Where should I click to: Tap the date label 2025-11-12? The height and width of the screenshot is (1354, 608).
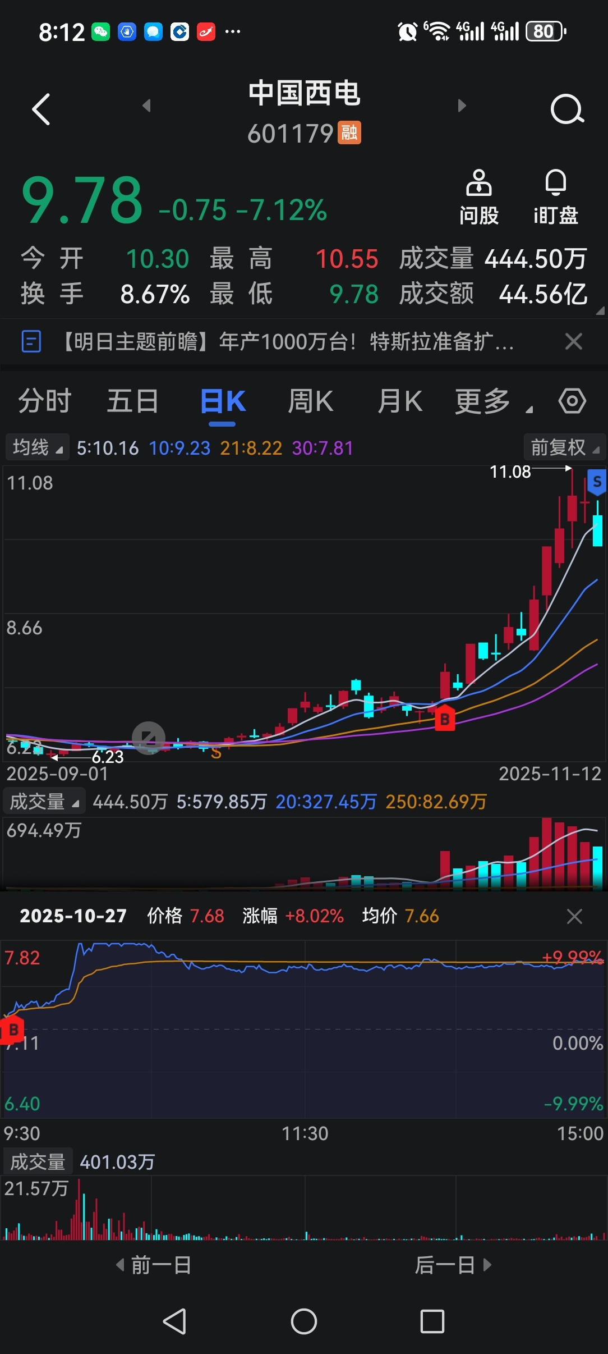pyautogui.click(x=550, y=774)
